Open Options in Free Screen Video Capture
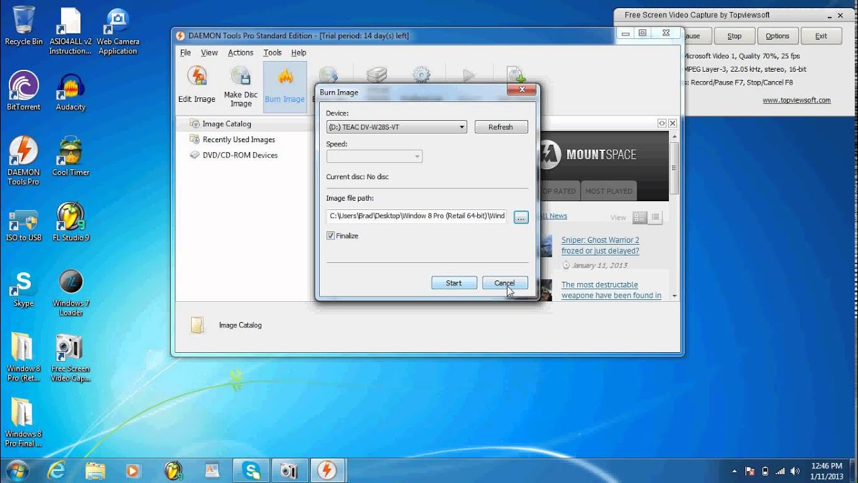This screenshot has height=483, width=858. coord(778,36)
